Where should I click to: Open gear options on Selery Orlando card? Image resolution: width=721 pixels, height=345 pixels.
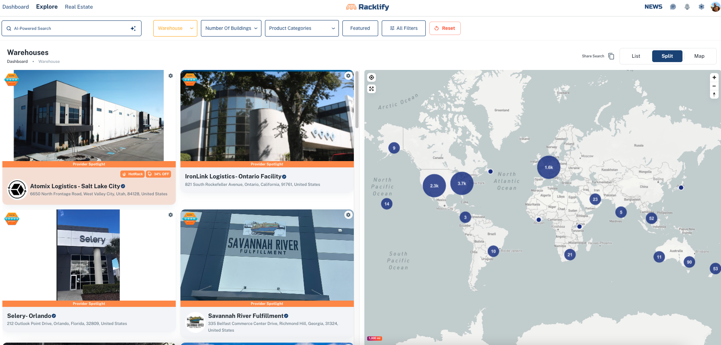coord(171,215)
